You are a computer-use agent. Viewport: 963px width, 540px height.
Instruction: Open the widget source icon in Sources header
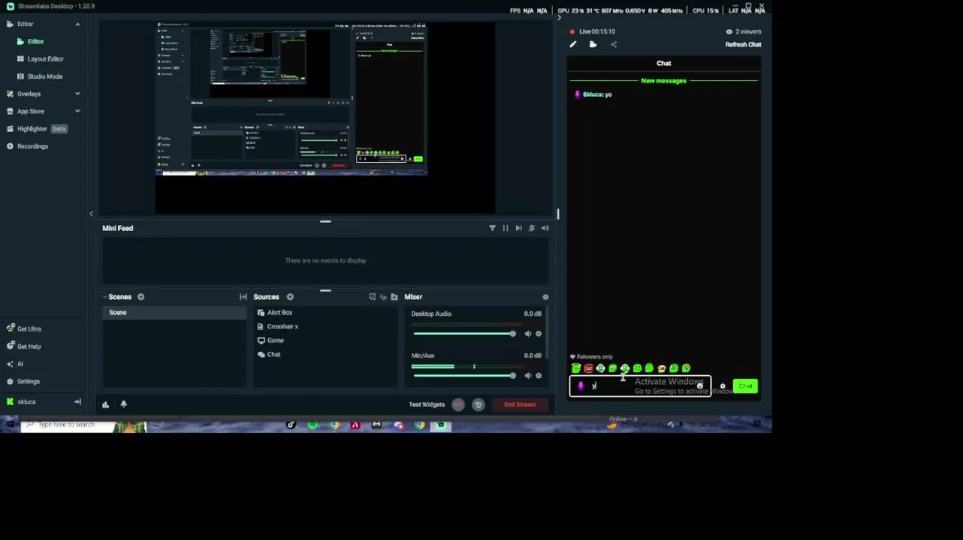(x=373, y=297)
